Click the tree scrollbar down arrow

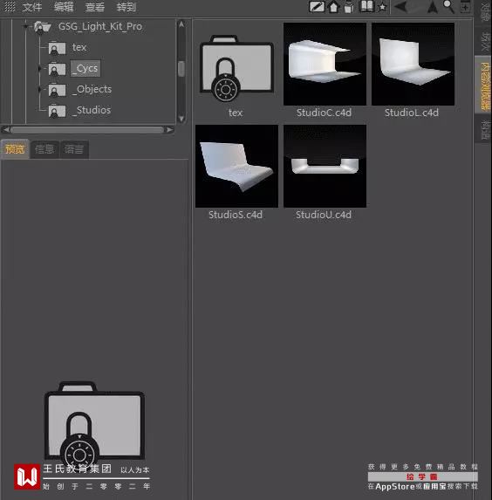[181, 119]
